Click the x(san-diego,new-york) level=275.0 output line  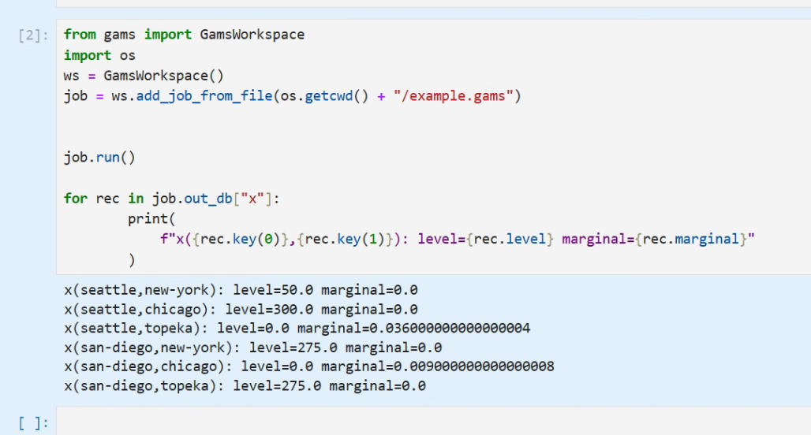(252, 348)
